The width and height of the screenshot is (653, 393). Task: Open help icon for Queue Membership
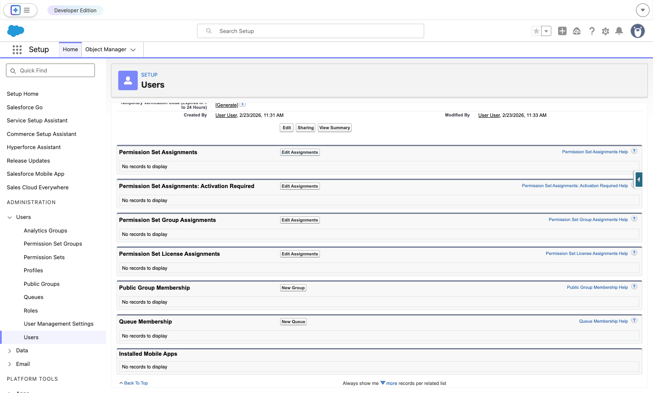634,321
